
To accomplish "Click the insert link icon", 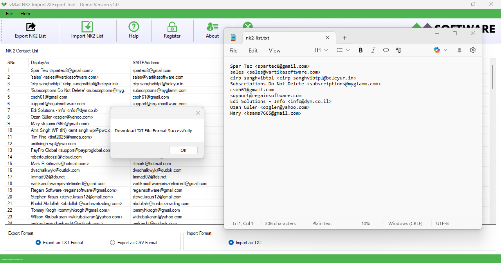I will click(386, 50).
